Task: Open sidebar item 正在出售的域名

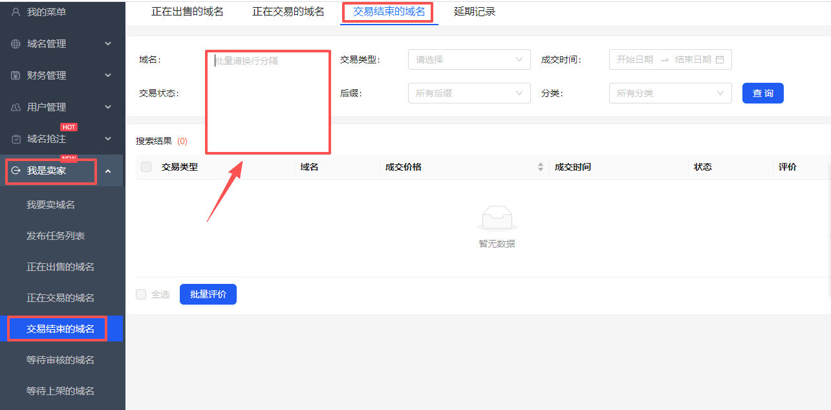Action: click(60, 266)
